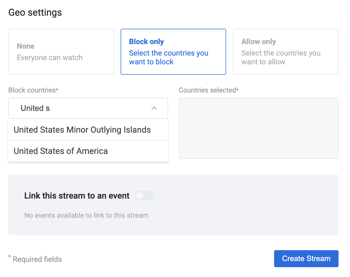Click the "Everyone can watch" description
Screen dimensions: 350x277
point(50,58)
